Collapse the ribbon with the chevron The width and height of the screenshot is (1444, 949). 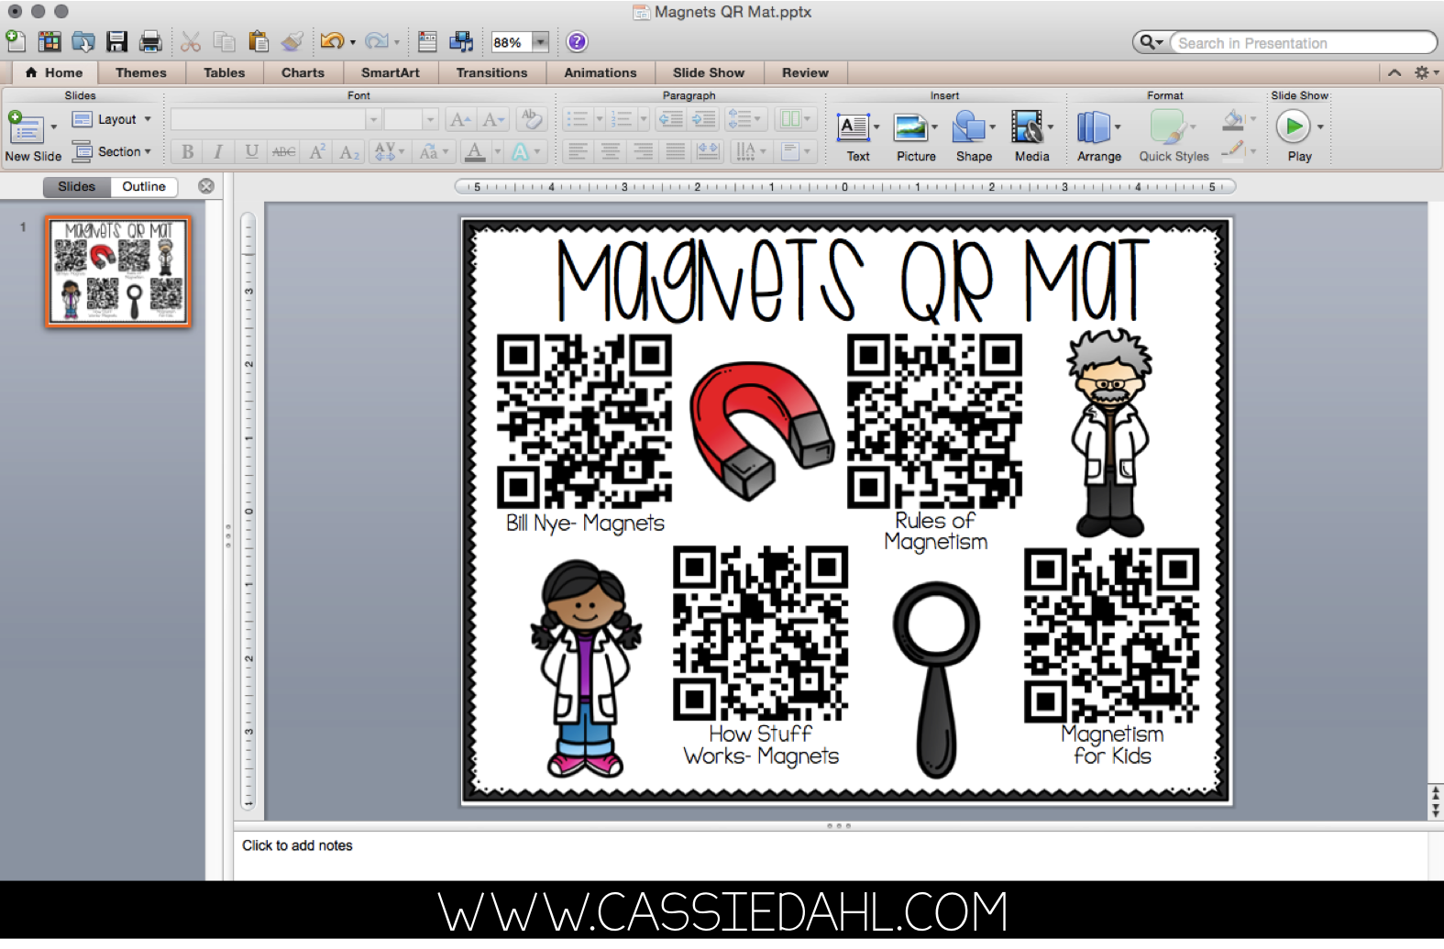tap(1394, 72)
